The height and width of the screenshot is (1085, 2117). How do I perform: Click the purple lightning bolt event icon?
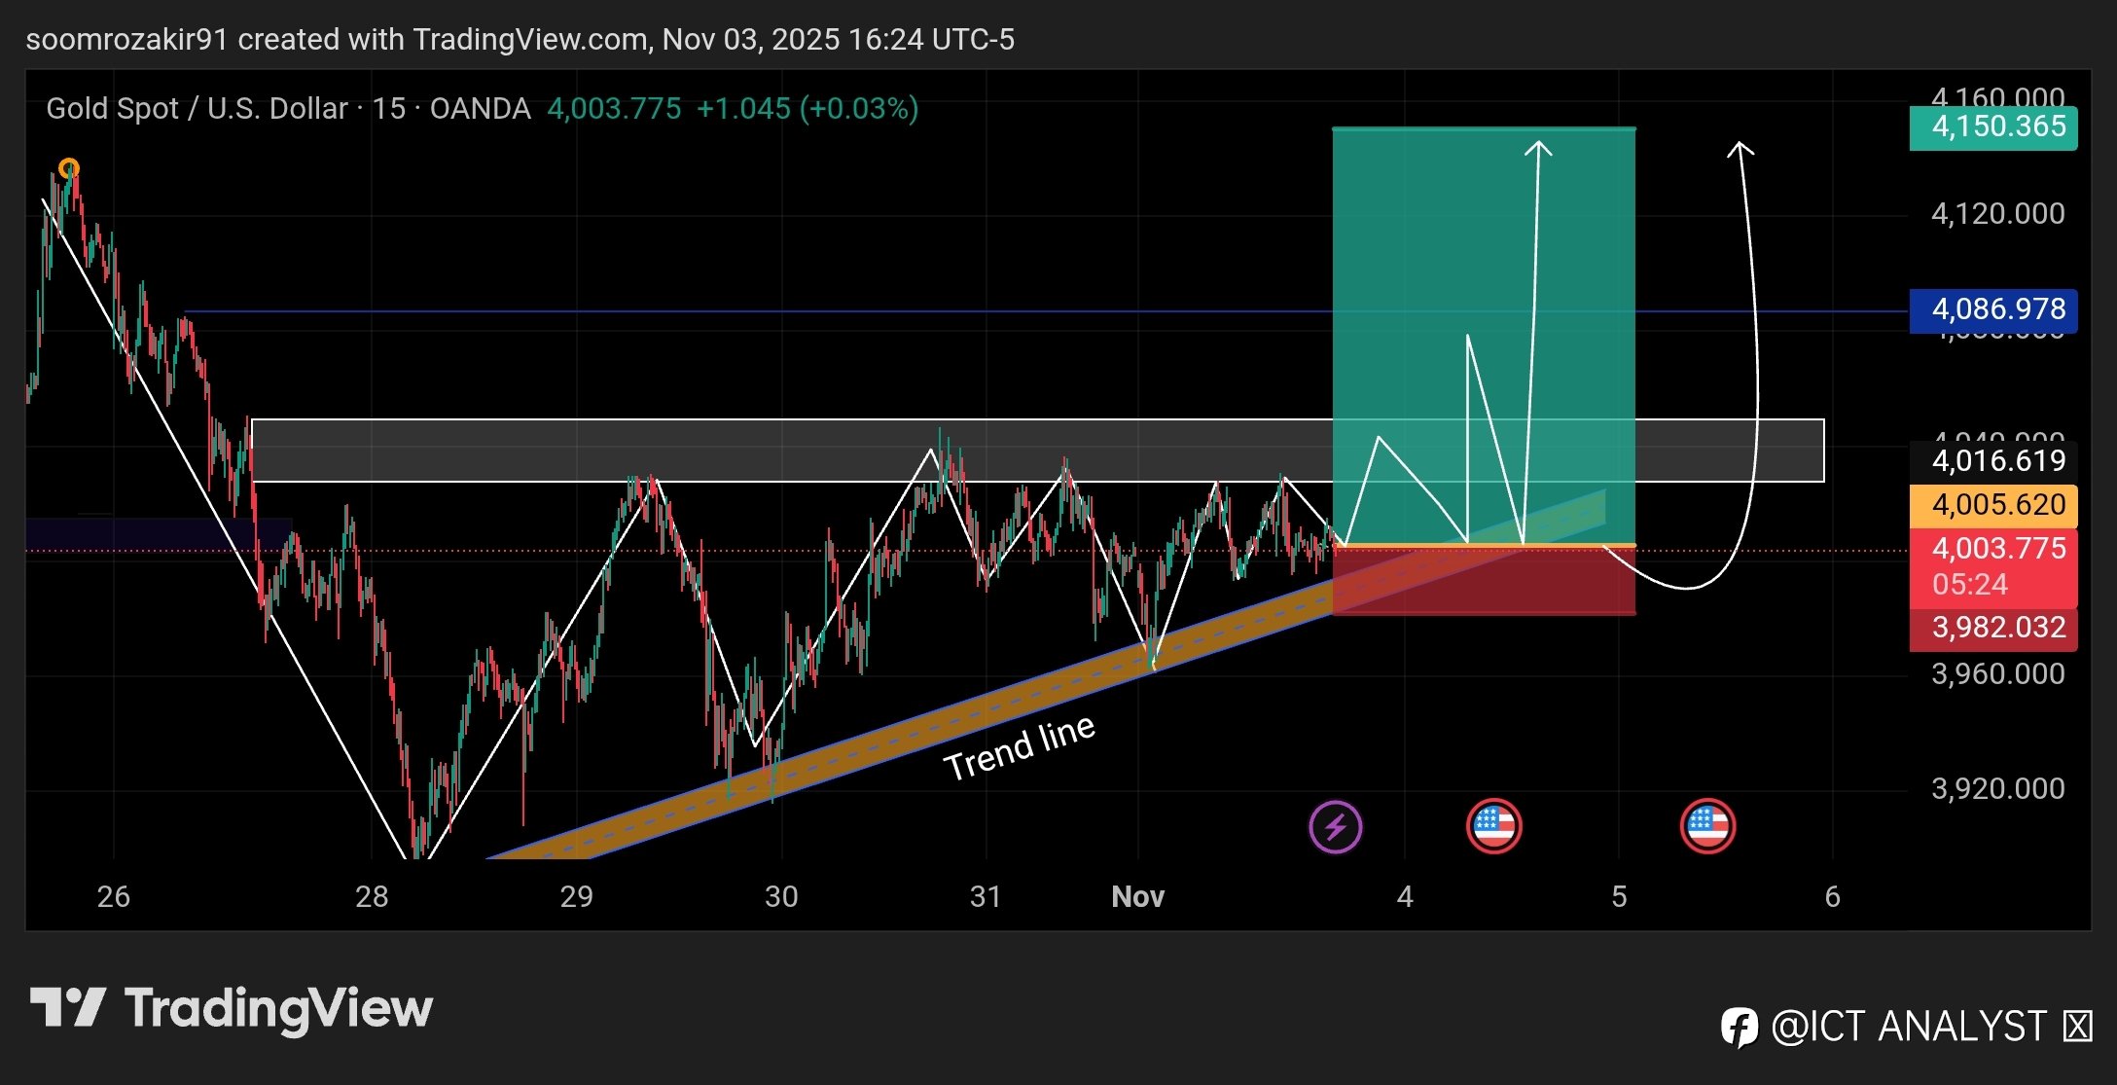point(1335,827)
